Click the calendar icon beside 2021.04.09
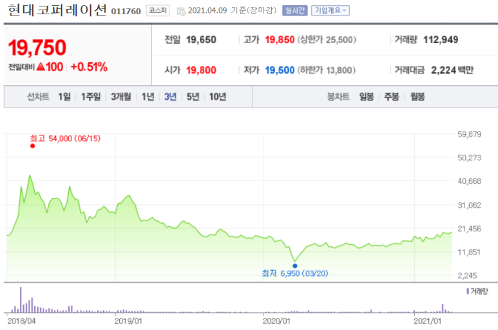Screen dimensions: 498x330 (x=181, y=12)
